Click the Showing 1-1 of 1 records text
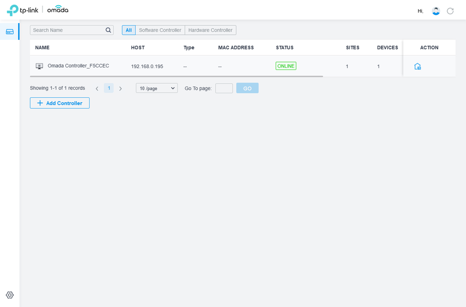Image resolution: width=466 pixels, height=307 pixels. [x=57, y=88]
